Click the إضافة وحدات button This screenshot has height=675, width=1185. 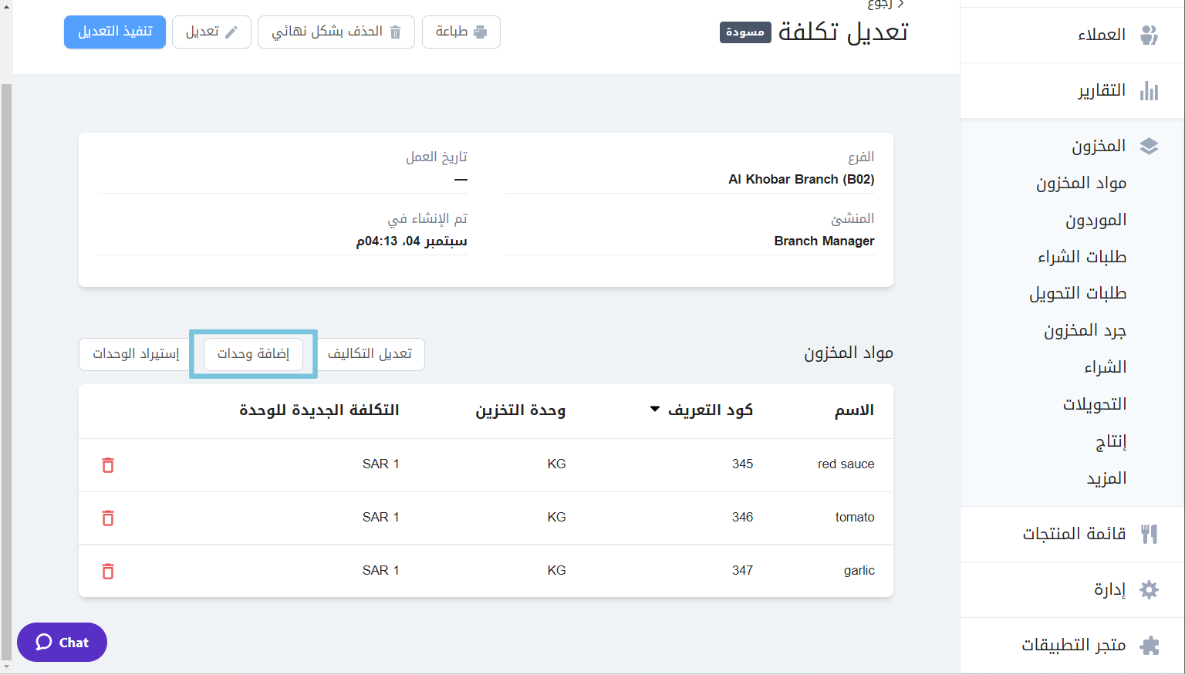[253, 354]
